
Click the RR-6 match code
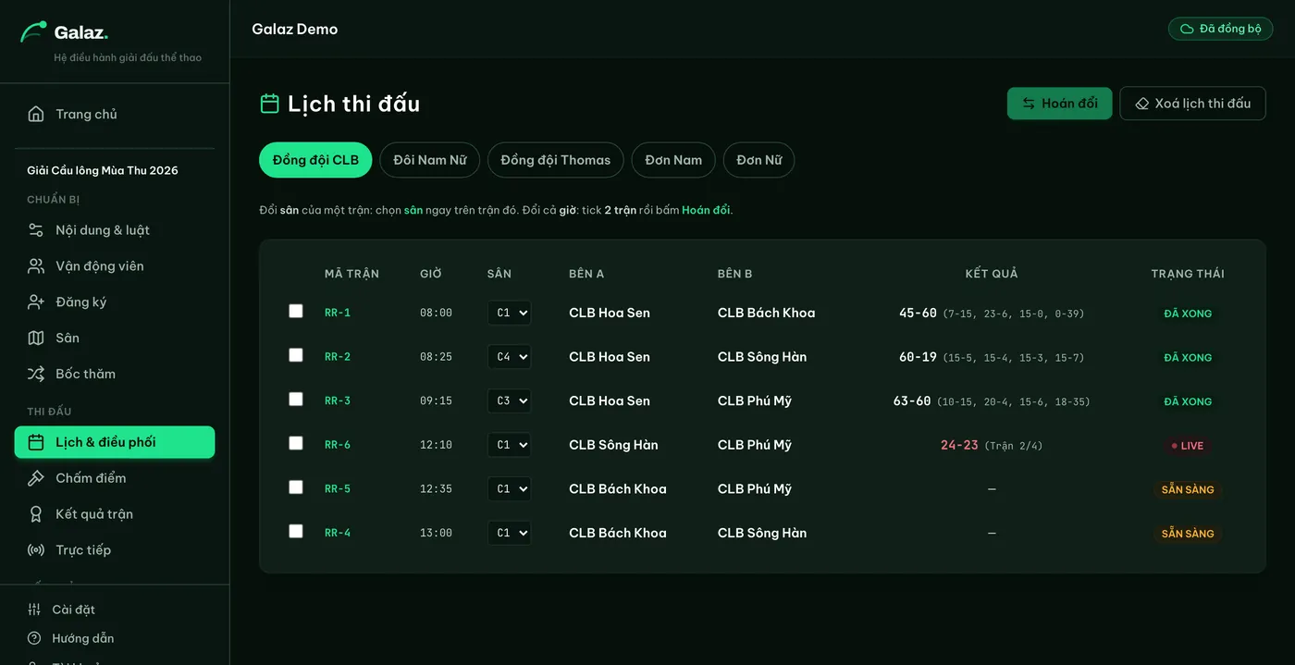pyautogui.click(x=338, y=445)
